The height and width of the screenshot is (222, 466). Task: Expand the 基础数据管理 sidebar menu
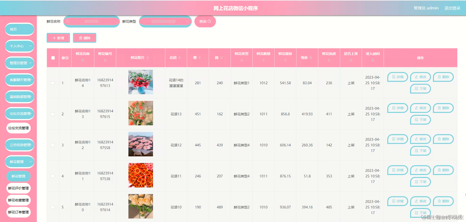tap(20, 97)
